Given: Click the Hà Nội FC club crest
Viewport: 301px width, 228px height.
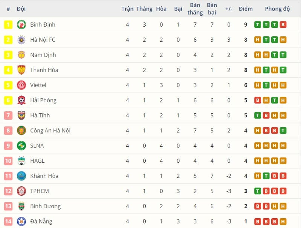Looking at the screenshot, I should click(x=21, y=40).
